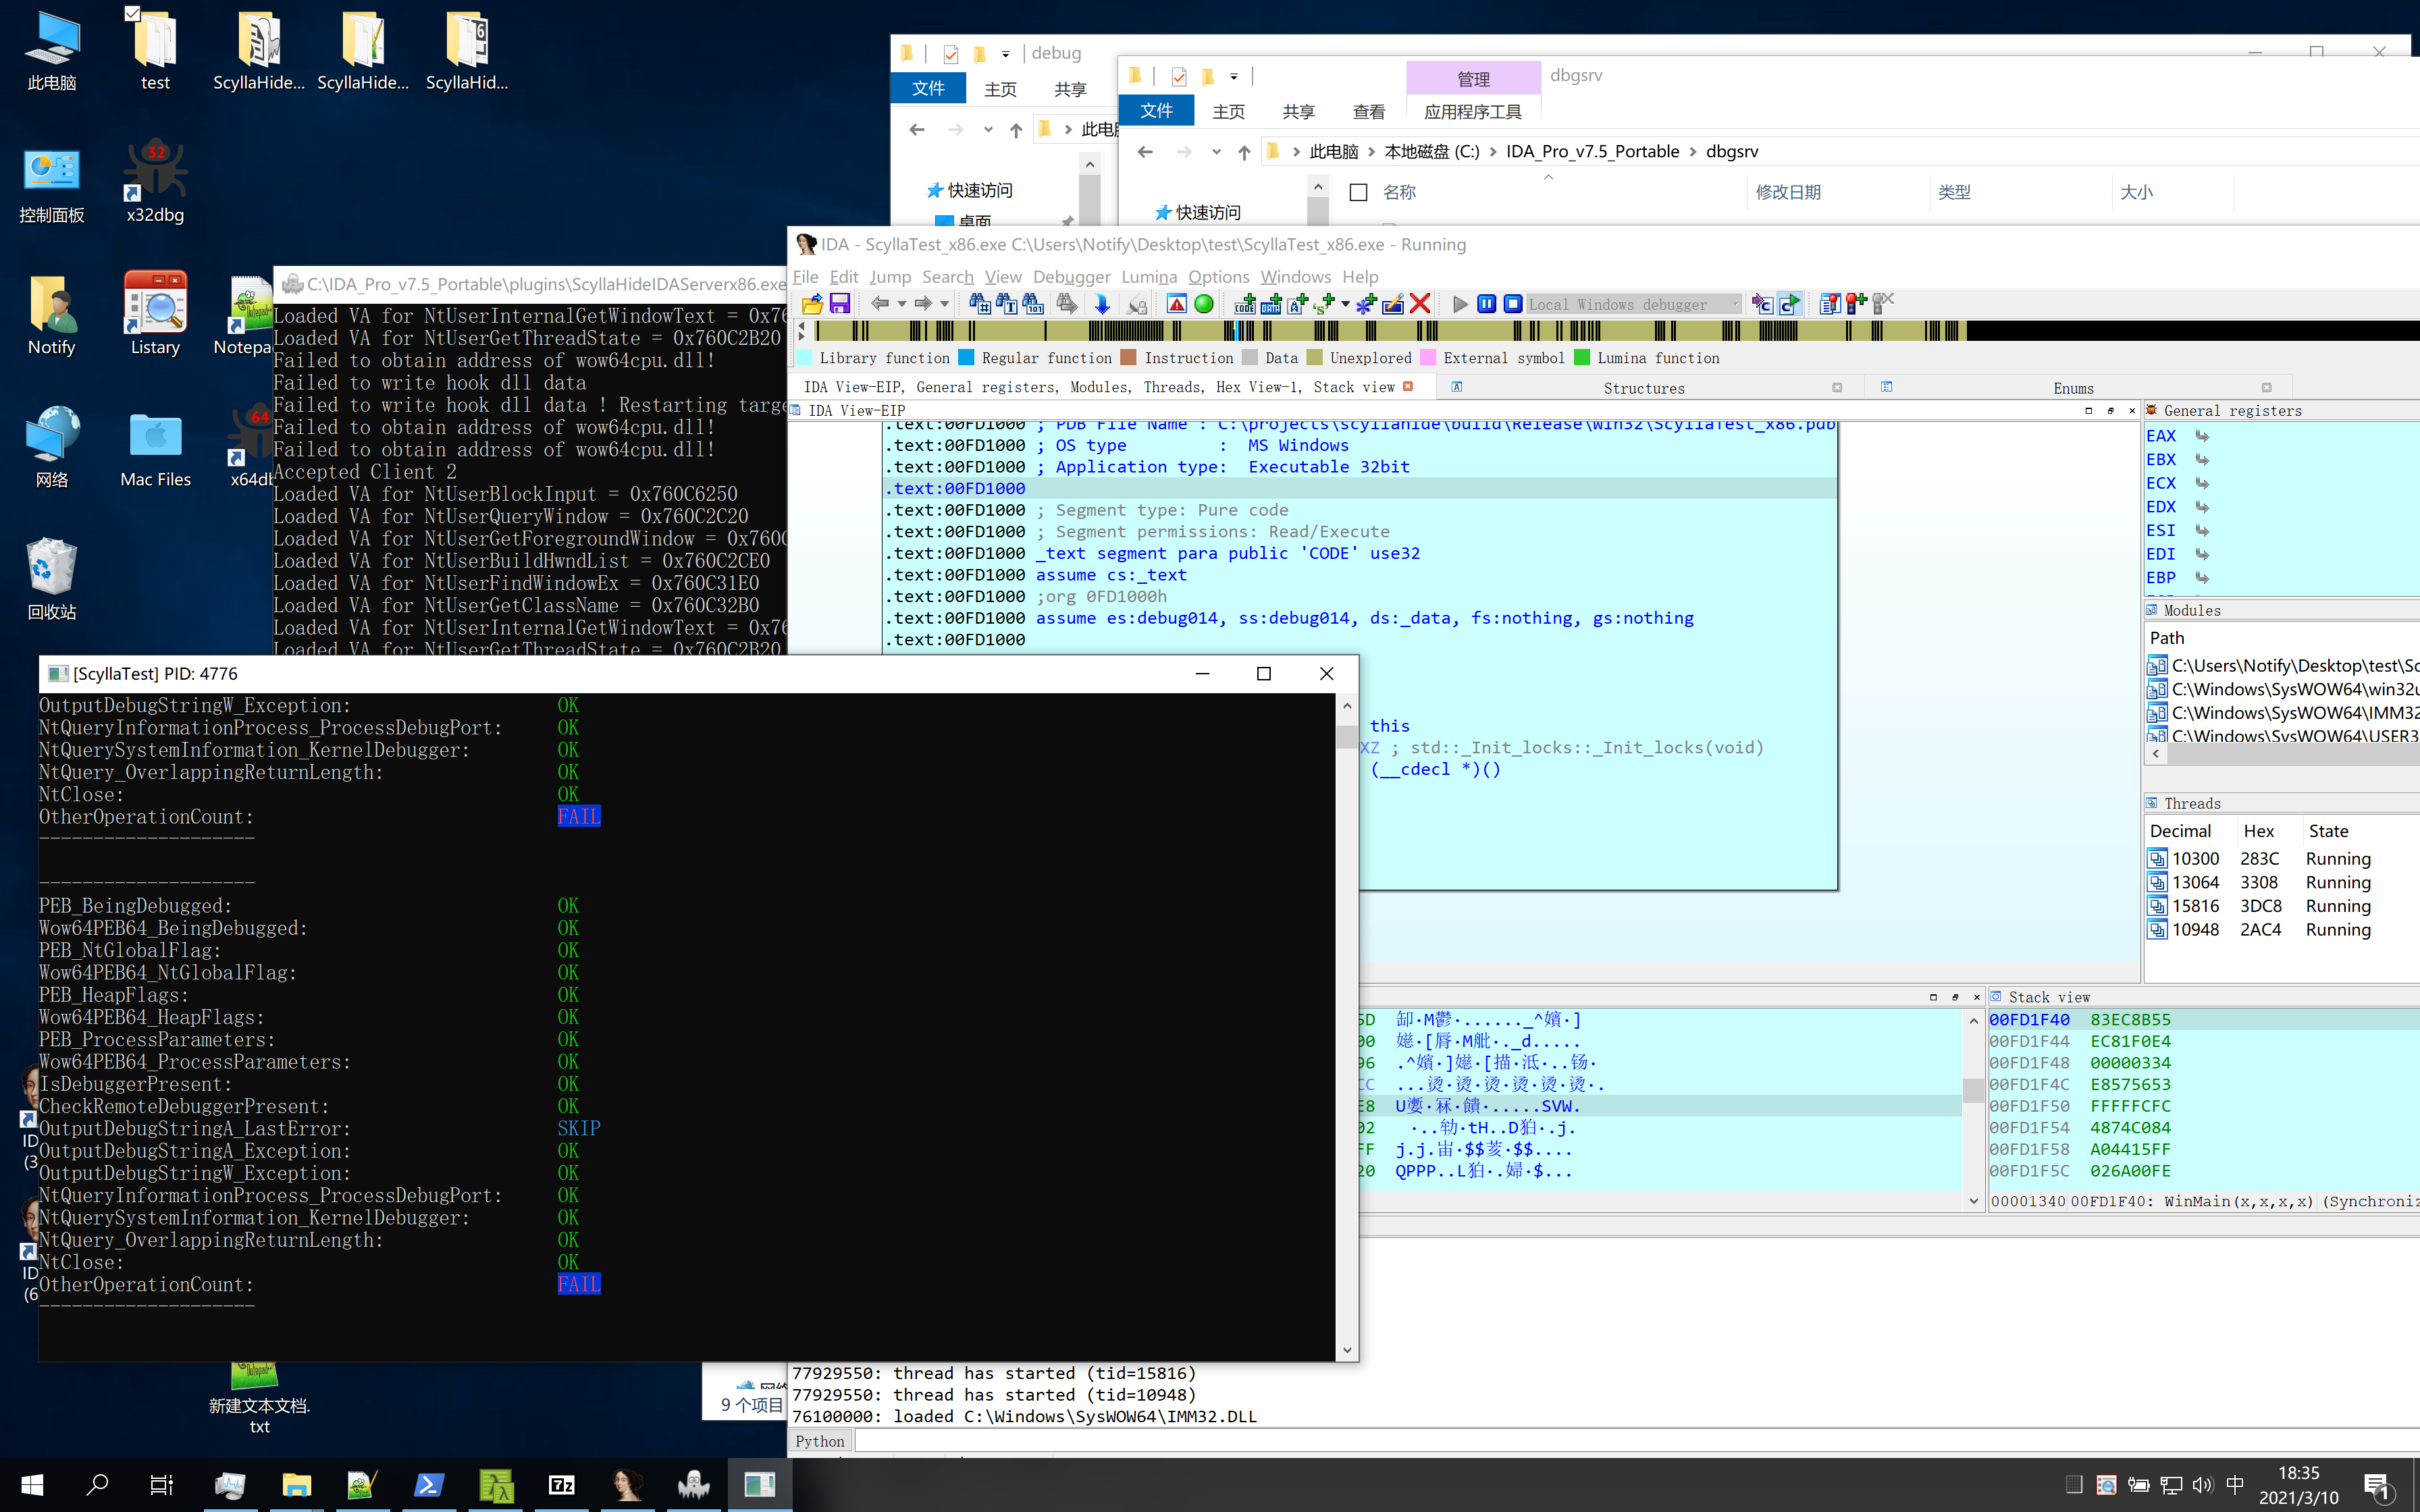Check the name column select-all checkbox
2420x1512 pixels.
click(x=1358, y=192)
